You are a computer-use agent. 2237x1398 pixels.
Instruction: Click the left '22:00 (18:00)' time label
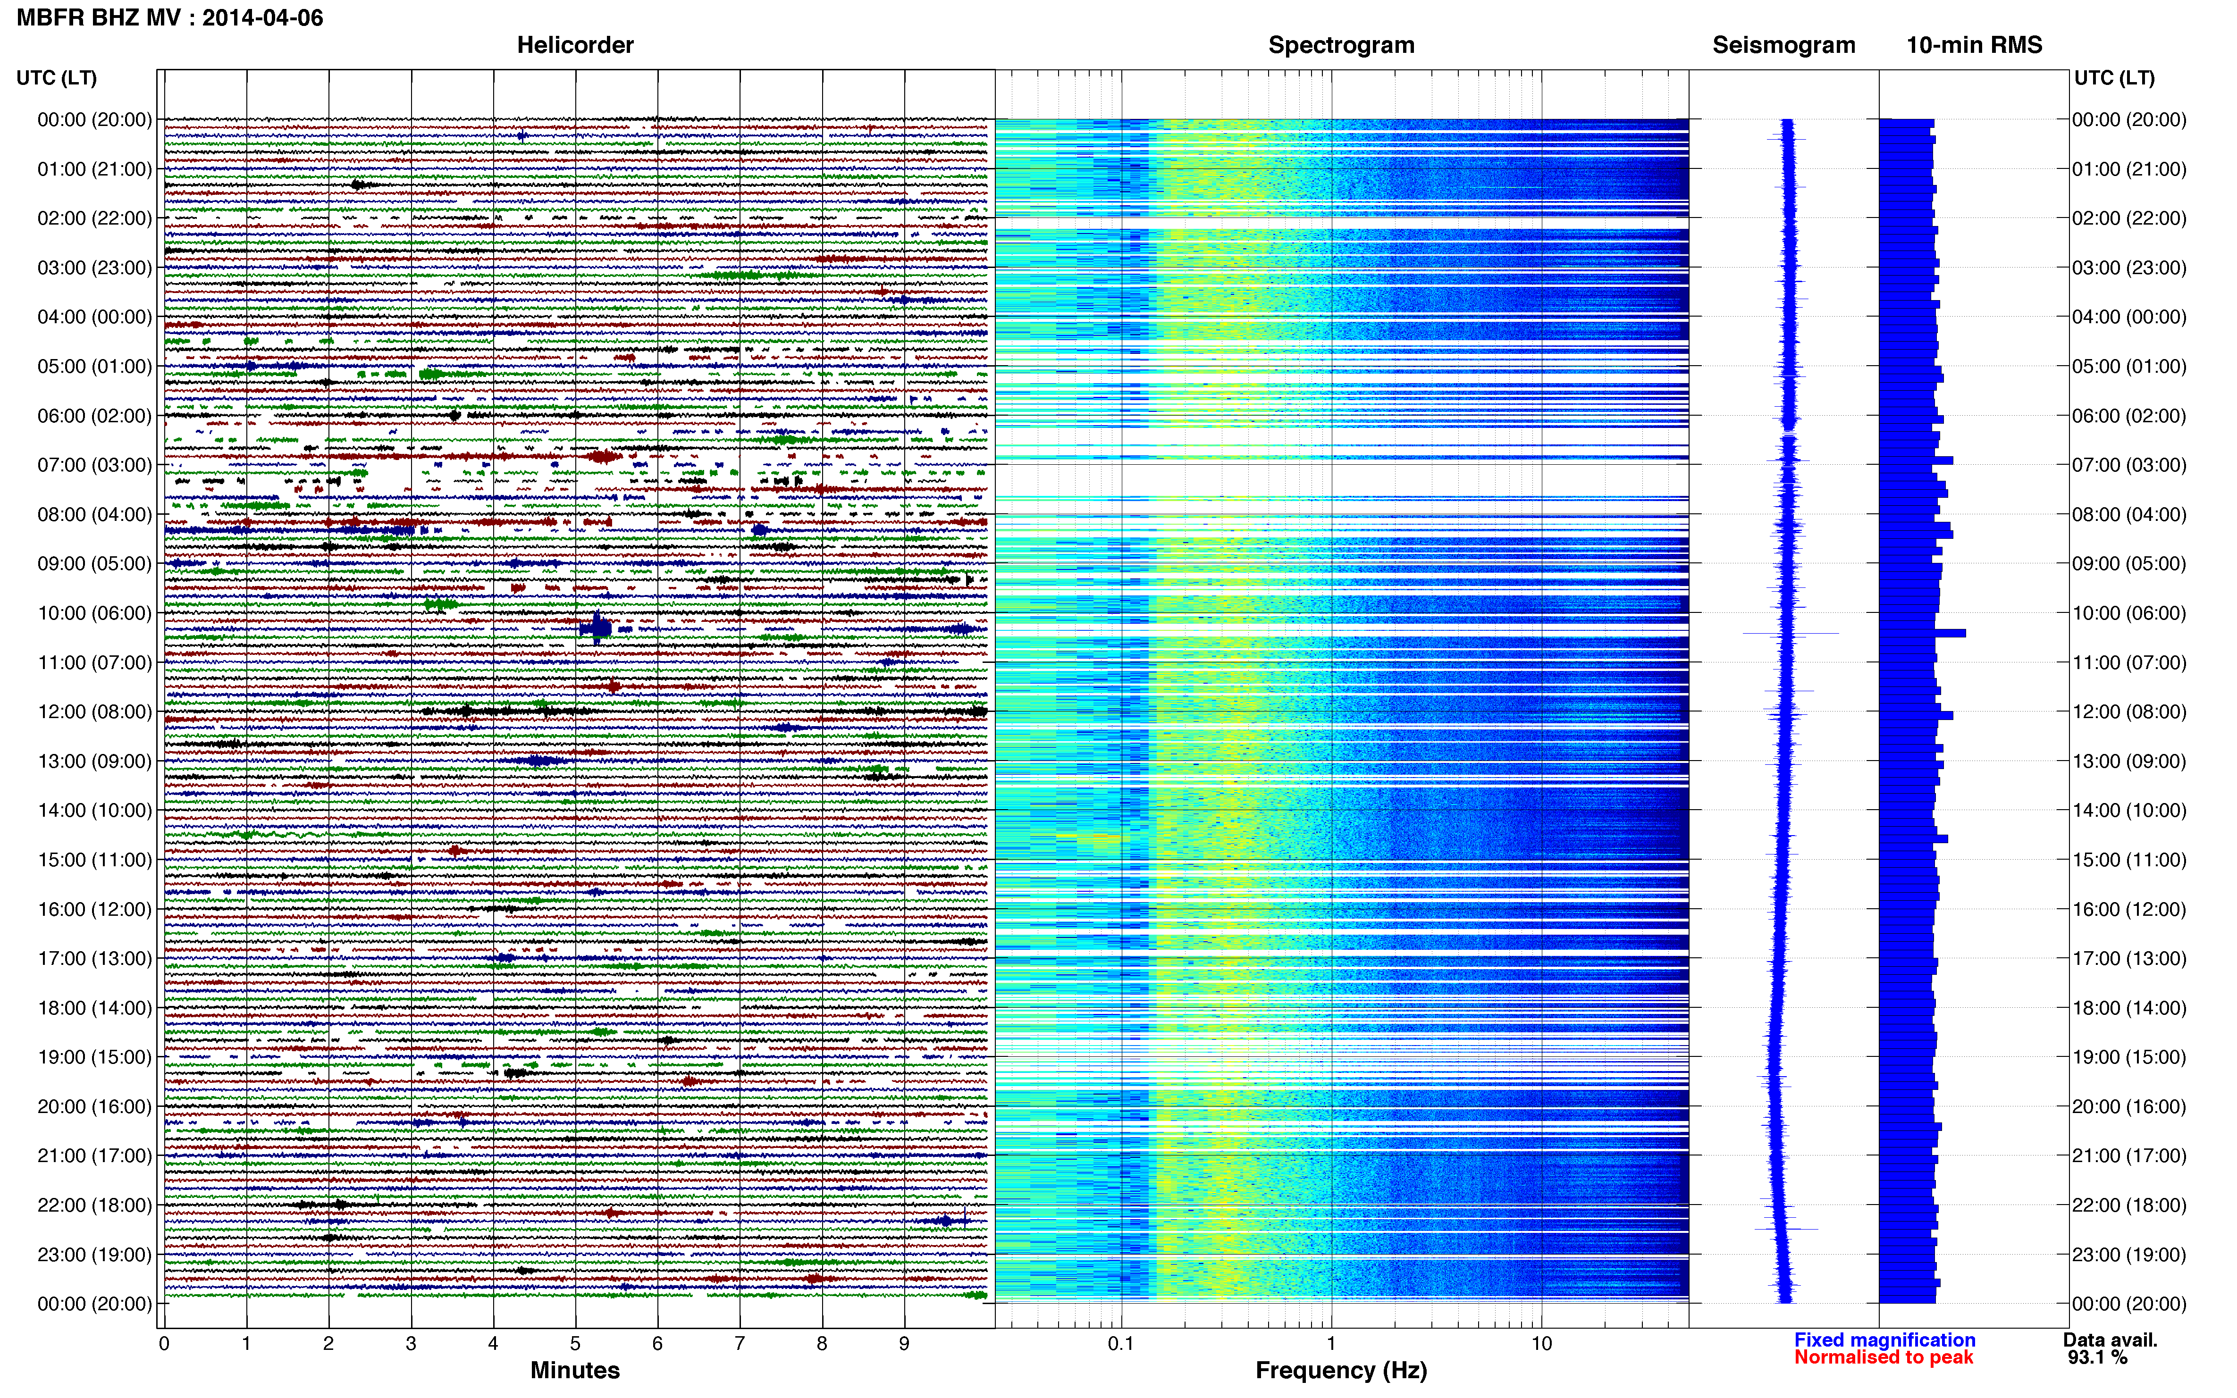click(x=94, y=1205)
